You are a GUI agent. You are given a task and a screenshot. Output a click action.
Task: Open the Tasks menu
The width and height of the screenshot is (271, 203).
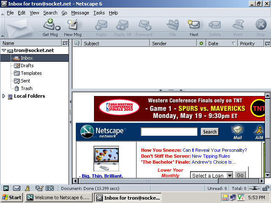tap(99, 13)
